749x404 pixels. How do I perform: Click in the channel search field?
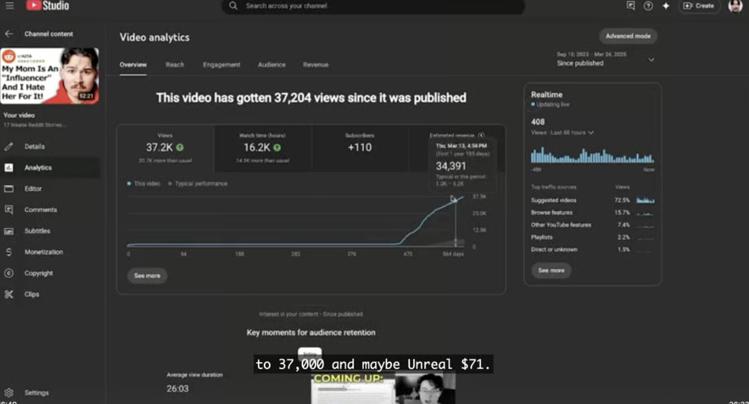coord(373,6)
